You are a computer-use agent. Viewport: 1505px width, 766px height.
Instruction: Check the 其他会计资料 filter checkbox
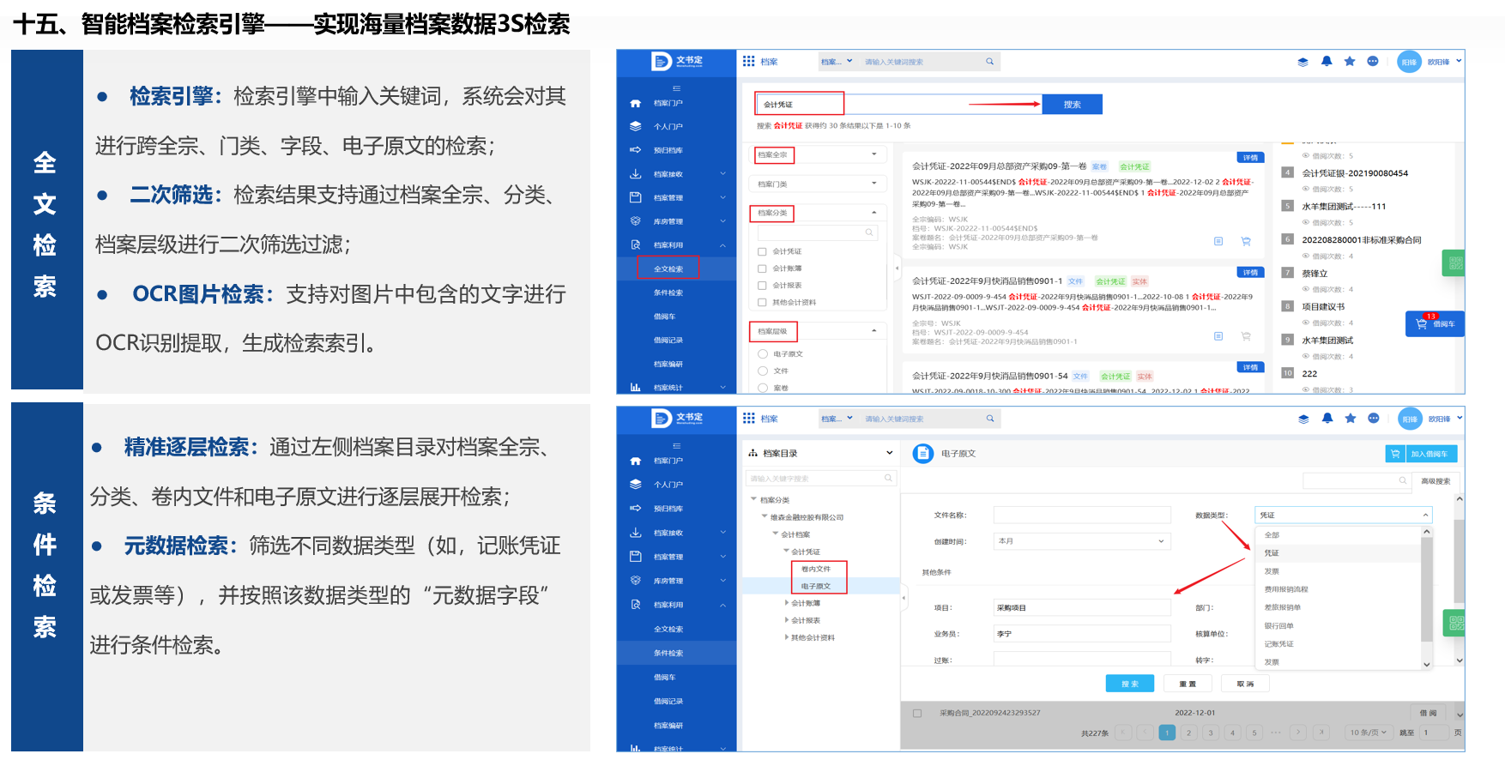pyautogui.click(x=762, y=302)
